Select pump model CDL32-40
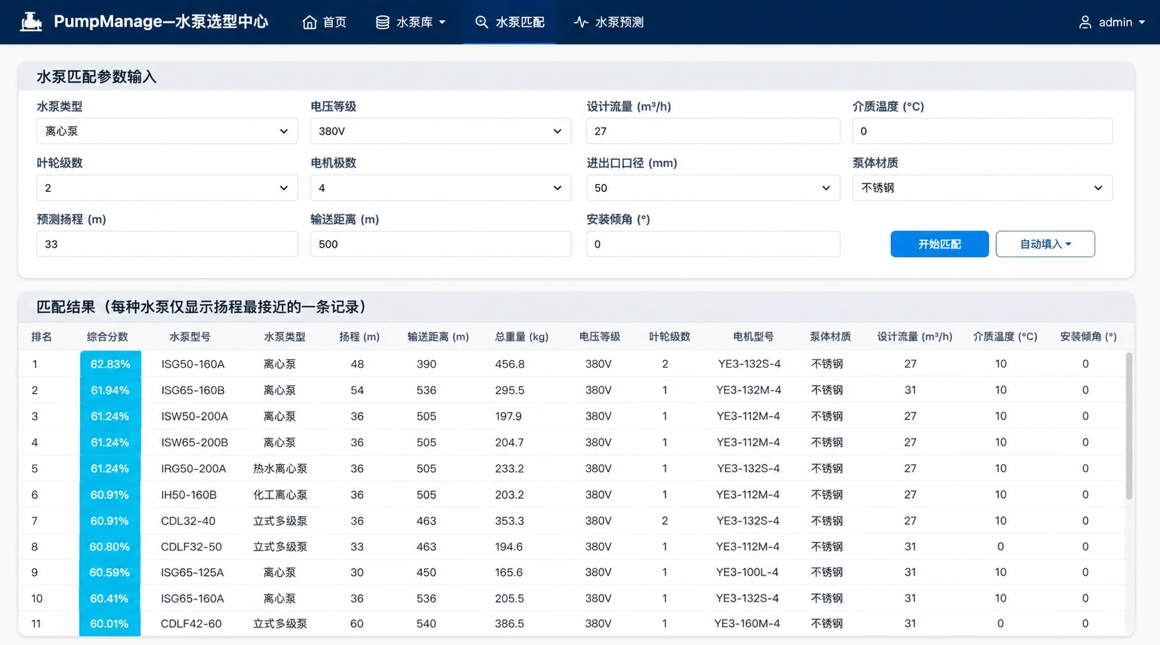The image size is (1160, 645). [188, 521]
